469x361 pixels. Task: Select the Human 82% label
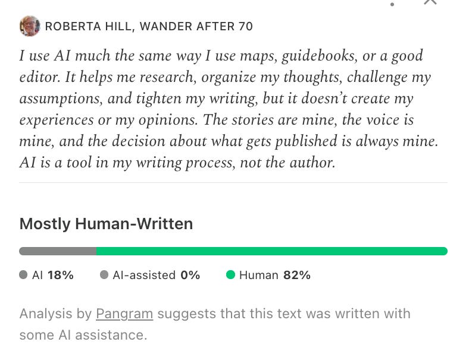click(275, 275)
